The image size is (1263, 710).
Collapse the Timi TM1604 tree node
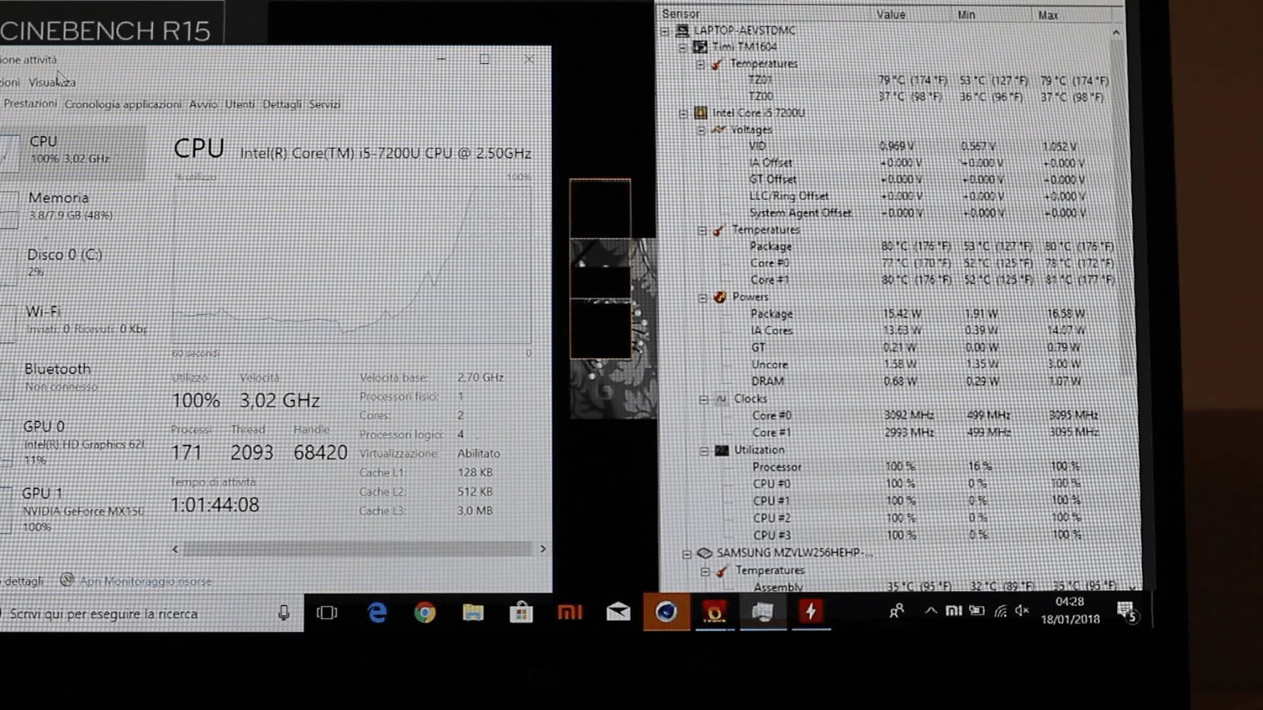(x=682, y=47)
